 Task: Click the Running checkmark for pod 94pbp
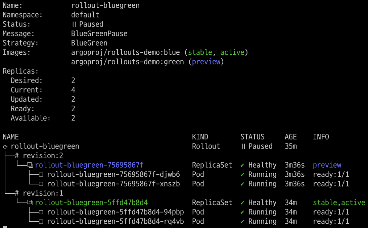click(242, 212)
